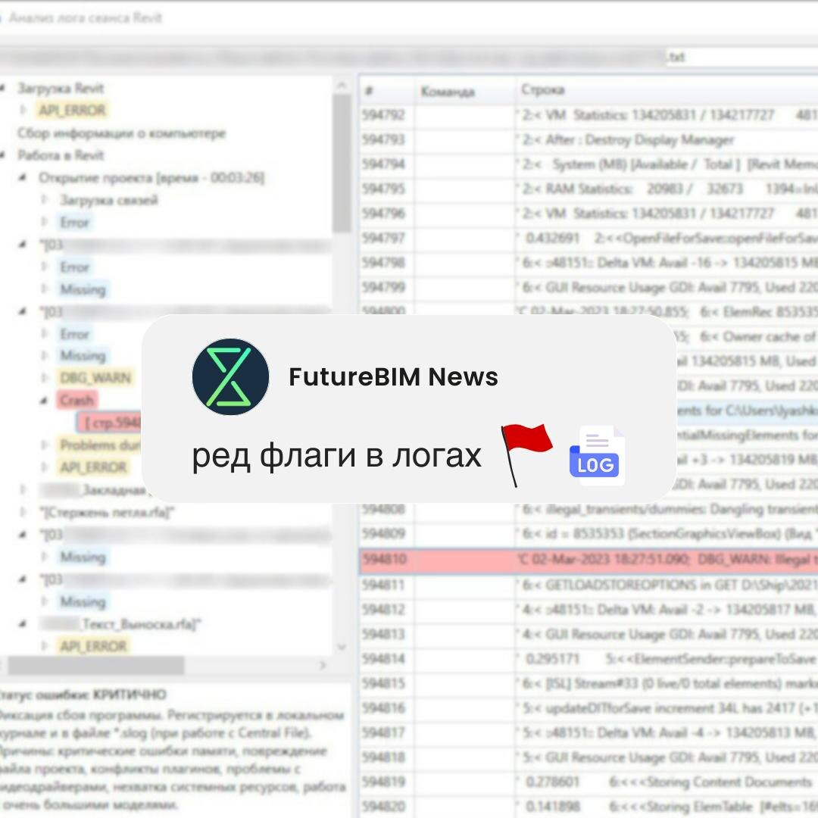This screenshot has height=818, width=818.
Task: Select the yellow DBG_WARN tree item
Action: tap(95, 378)
